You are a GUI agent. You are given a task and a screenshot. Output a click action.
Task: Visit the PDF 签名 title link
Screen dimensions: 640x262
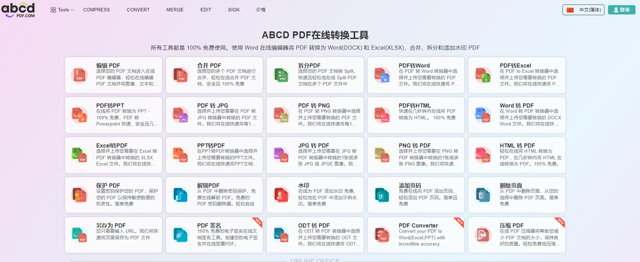(209, 225)
